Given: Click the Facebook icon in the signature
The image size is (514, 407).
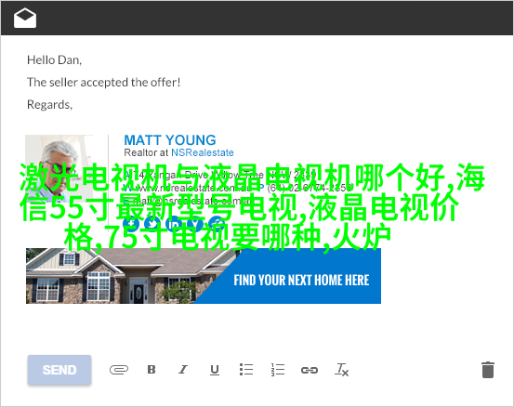Looking at the screenshot, I should click(x=131, y=224).
